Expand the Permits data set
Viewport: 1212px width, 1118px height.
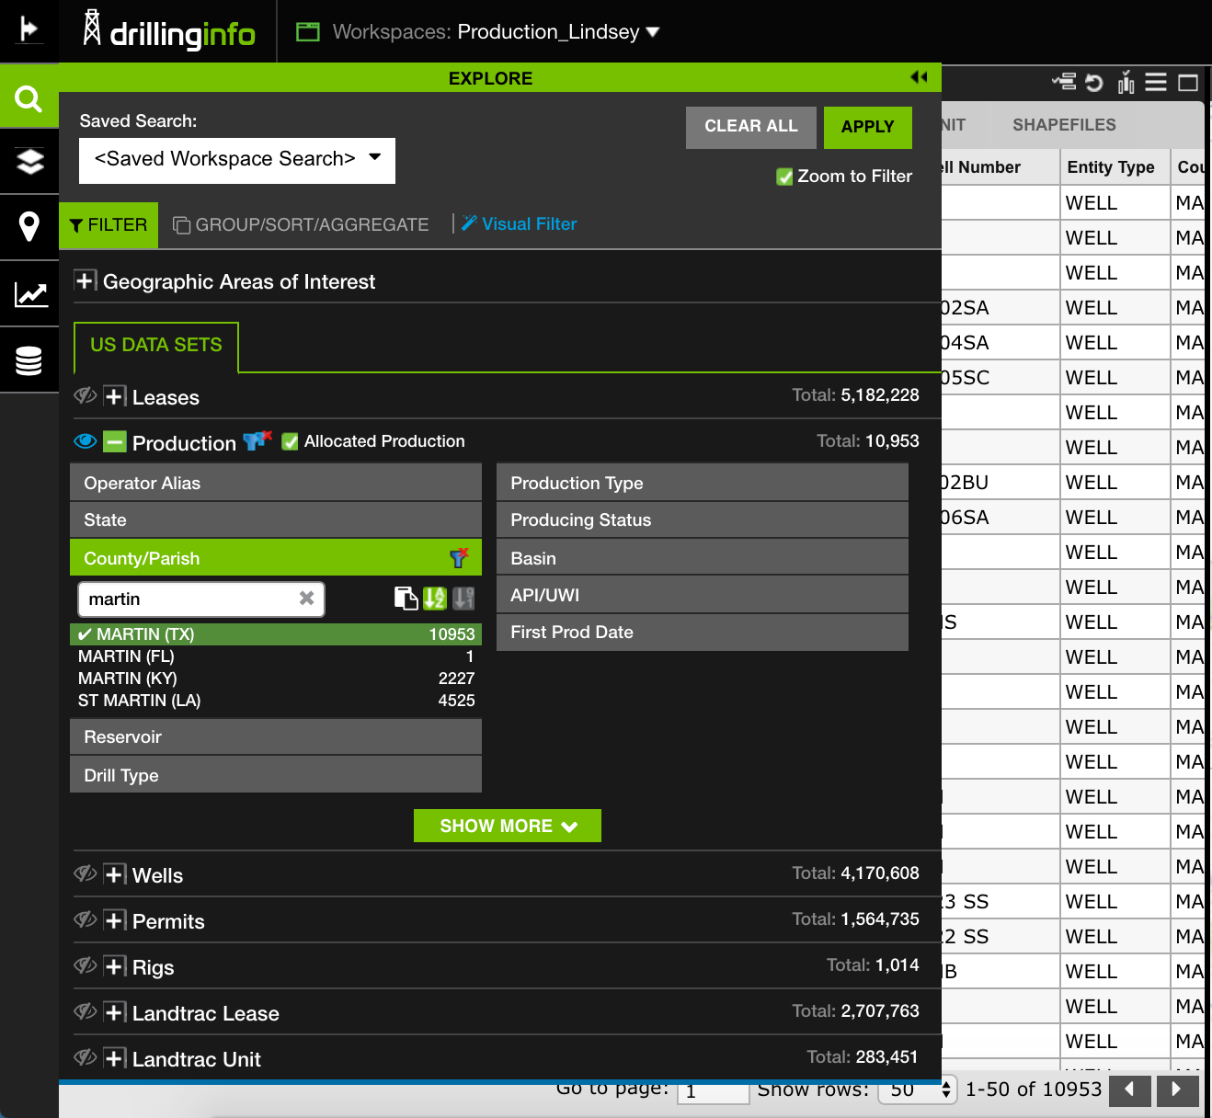point(115,920)
